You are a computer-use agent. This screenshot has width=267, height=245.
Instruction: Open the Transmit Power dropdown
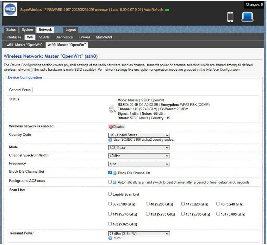(x=139, y=234)
